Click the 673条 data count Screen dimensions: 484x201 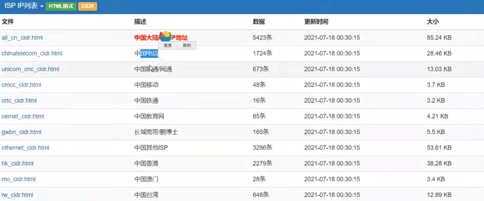(x=261, y=69)
